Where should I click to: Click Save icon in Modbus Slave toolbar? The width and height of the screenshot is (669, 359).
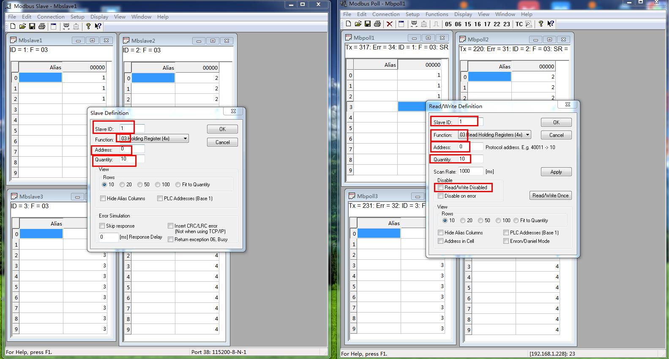click(x=32, y=26)
